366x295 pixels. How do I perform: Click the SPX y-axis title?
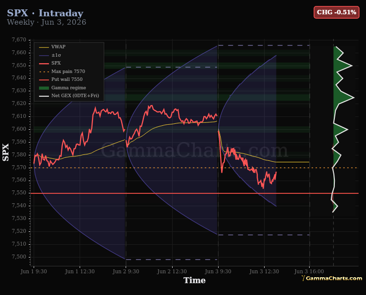coord(5,152)
